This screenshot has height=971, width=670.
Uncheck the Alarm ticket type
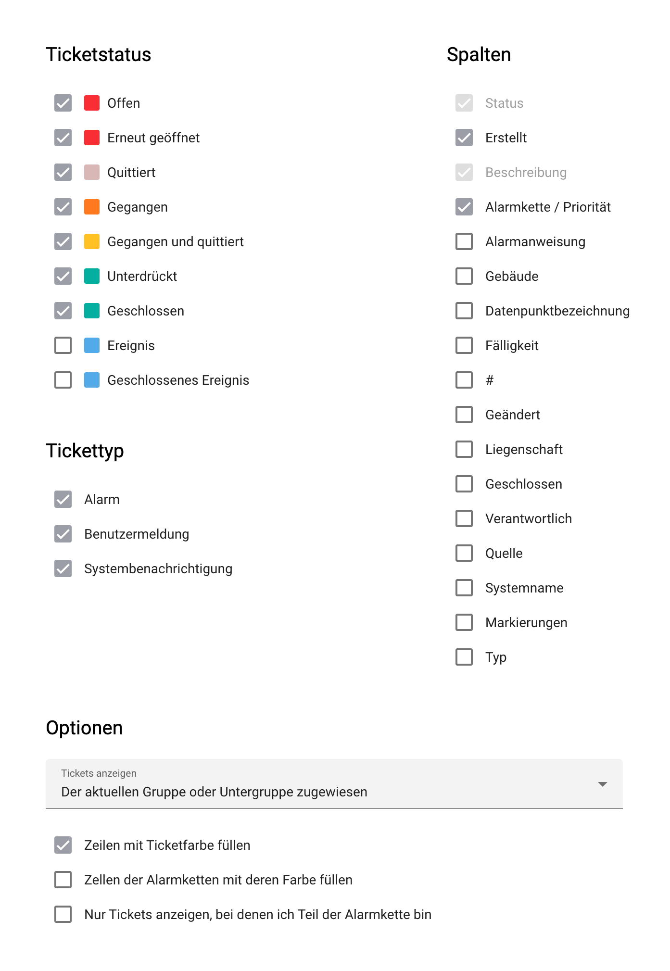(x=63, y=499)
